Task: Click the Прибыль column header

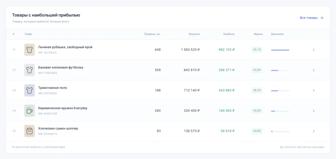Action: click(229, 34)
